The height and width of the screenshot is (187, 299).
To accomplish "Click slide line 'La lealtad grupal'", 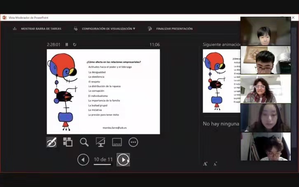I will click(x=98, y=105).
